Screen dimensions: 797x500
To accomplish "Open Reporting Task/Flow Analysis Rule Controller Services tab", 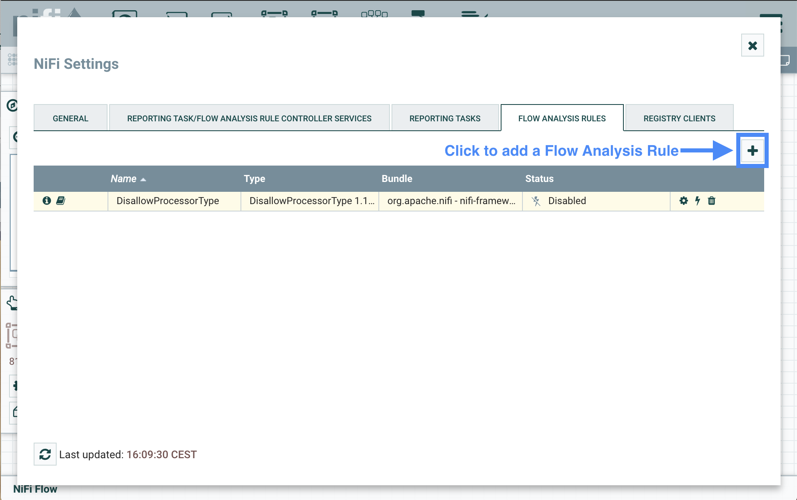I will point(249,118).
